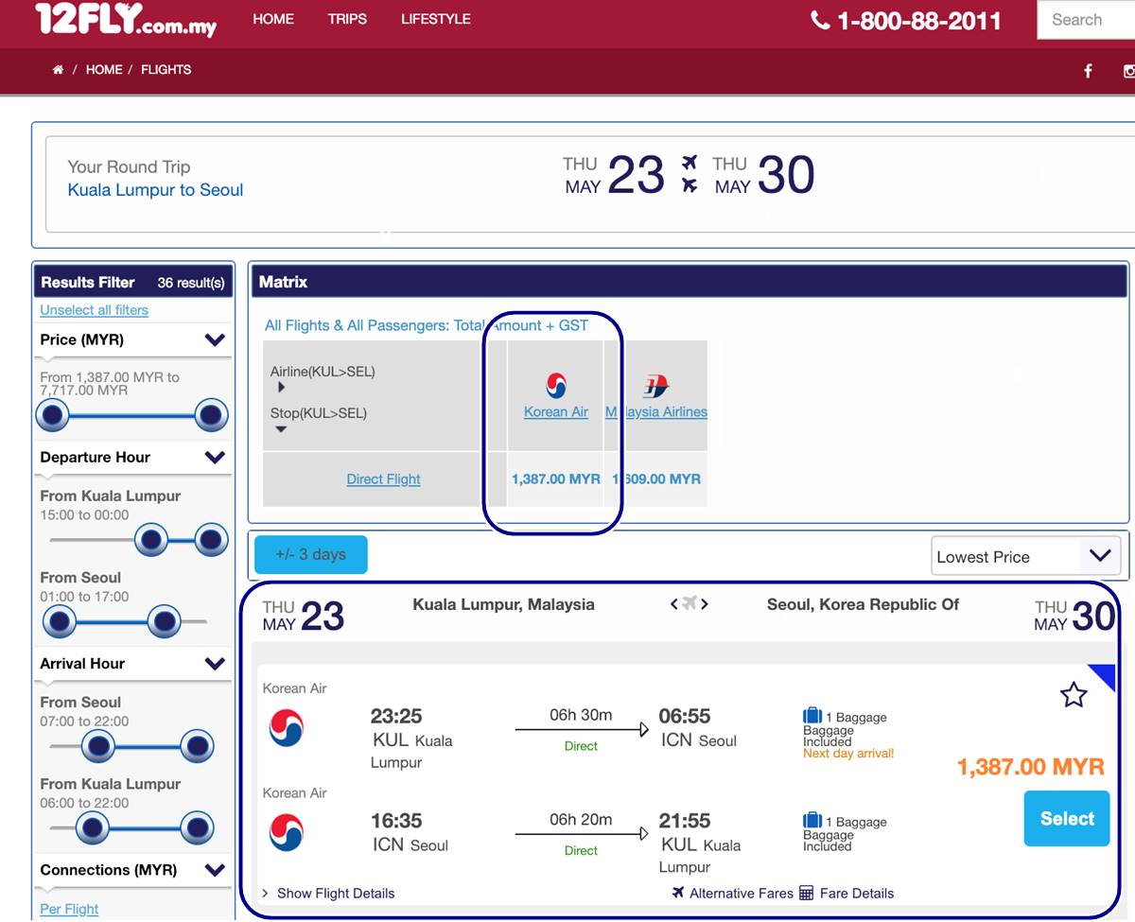Image resolution: width=1135 pixels, height=922 pixels.
Task: Click the Malaysia Airlines logo in the Matrix
Action: 655,386
